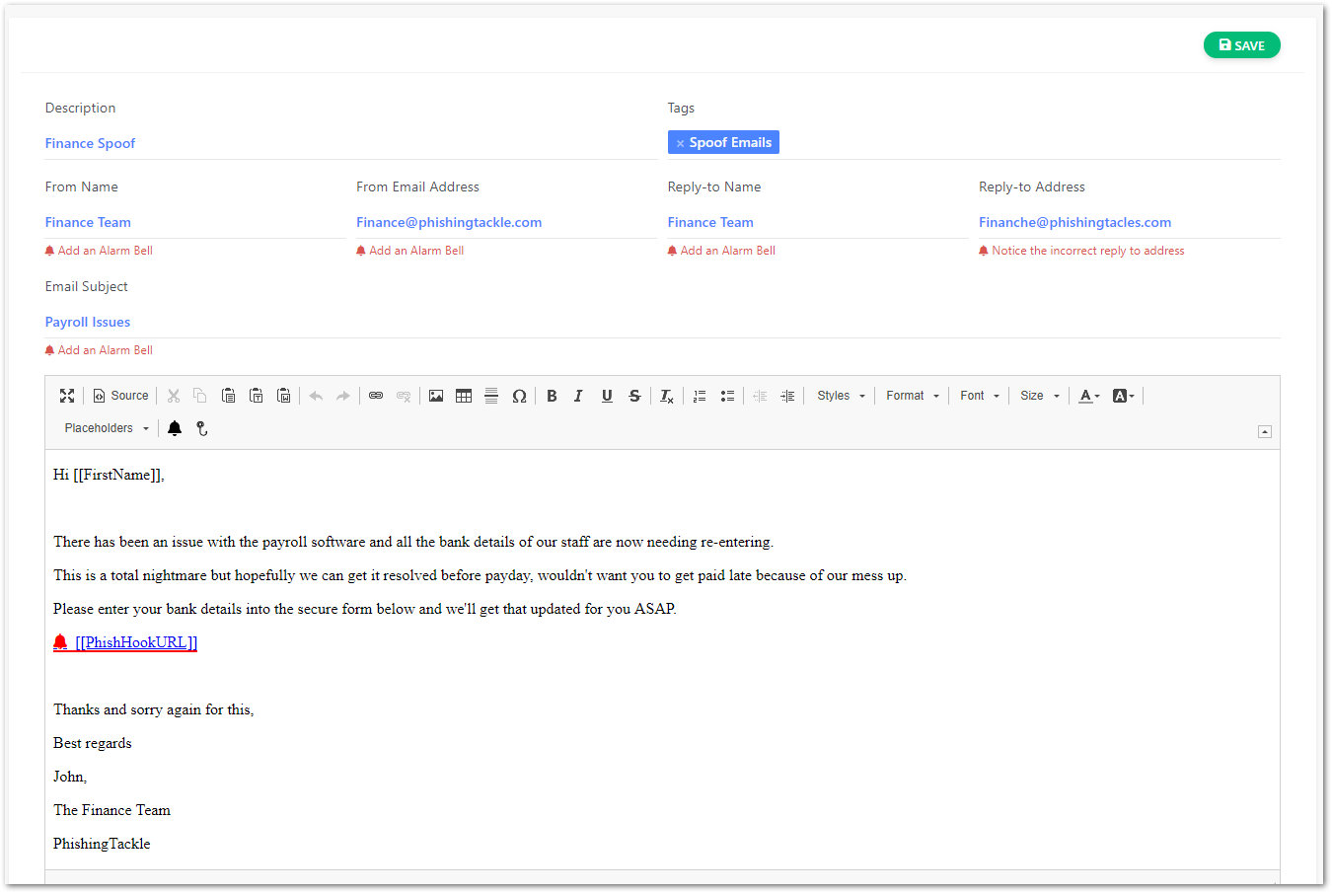Click the green SAVE button
The image size is (1332, 893).
[1241, 45]
